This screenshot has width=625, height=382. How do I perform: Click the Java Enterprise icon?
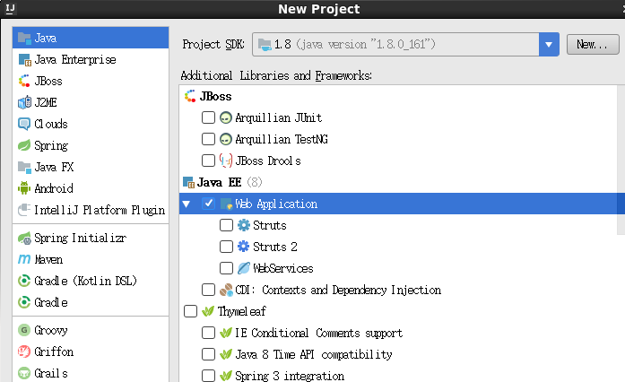pos(24,60)
